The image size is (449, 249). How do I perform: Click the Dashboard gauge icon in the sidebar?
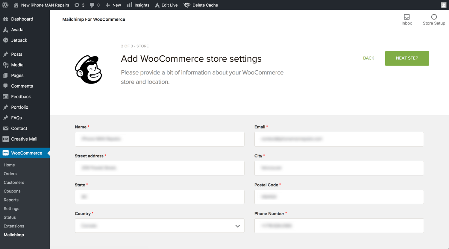(6, 19)
